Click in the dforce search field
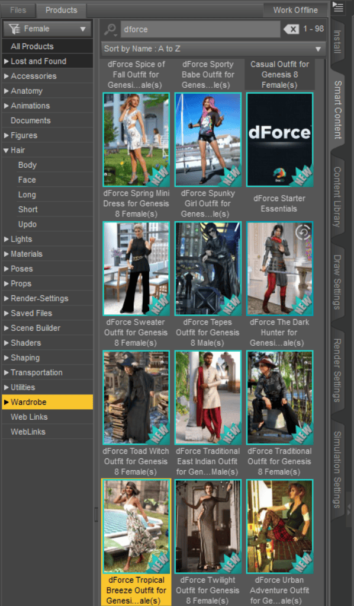 tap(200, 30)
